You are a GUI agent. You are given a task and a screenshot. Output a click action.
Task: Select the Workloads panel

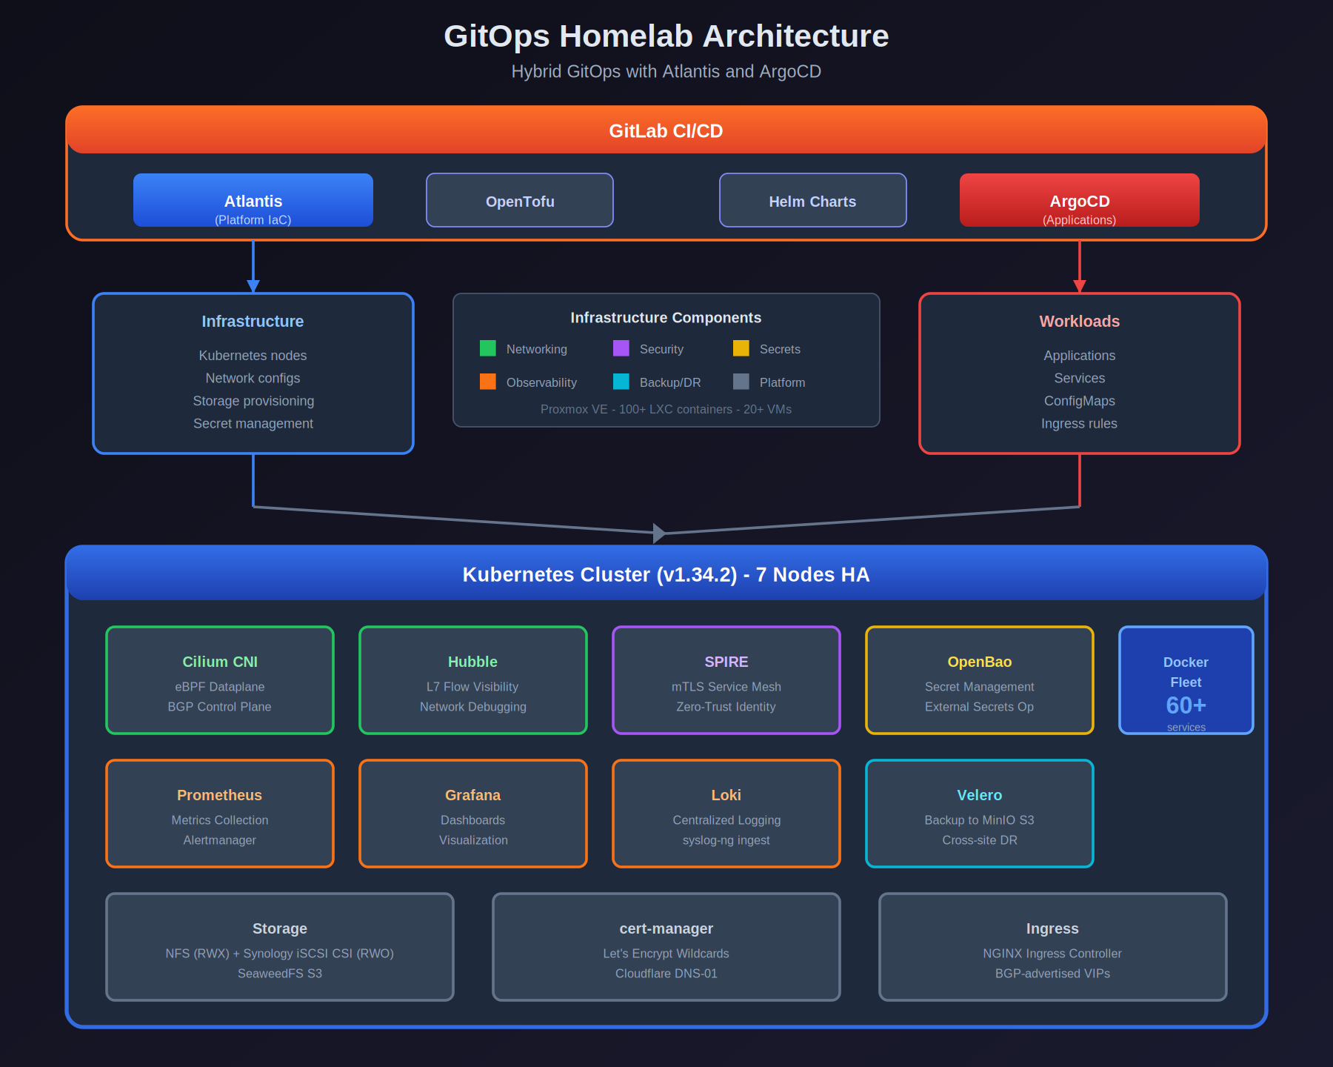1079,373
